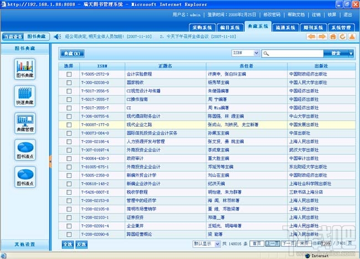Switch to the 采购系统 tab

click(202, 28)
